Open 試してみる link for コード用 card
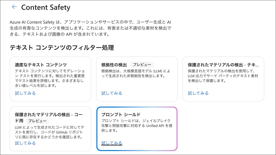This screenshot has height=155, width=276. pyautogui.click(x=25, y=143)
